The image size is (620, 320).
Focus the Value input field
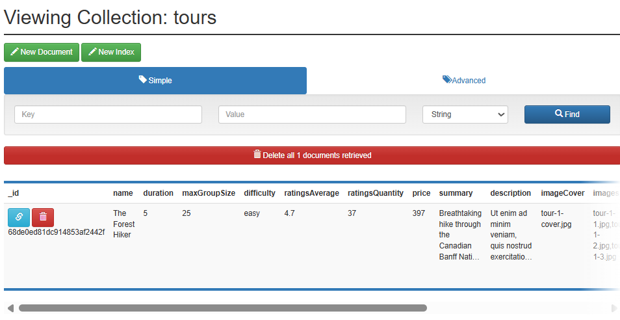point(312,114)
